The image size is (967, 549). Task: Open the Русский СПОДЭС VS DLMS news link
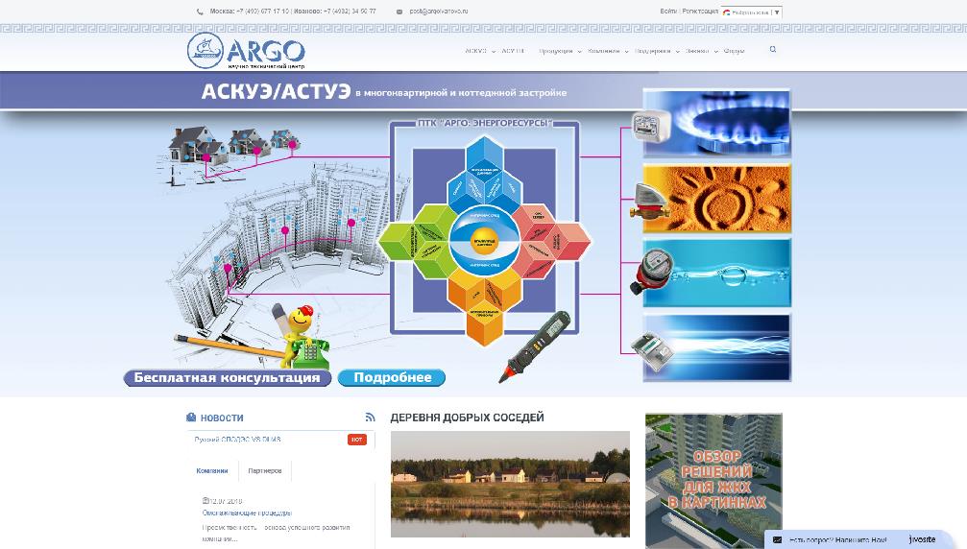point(237,440)
